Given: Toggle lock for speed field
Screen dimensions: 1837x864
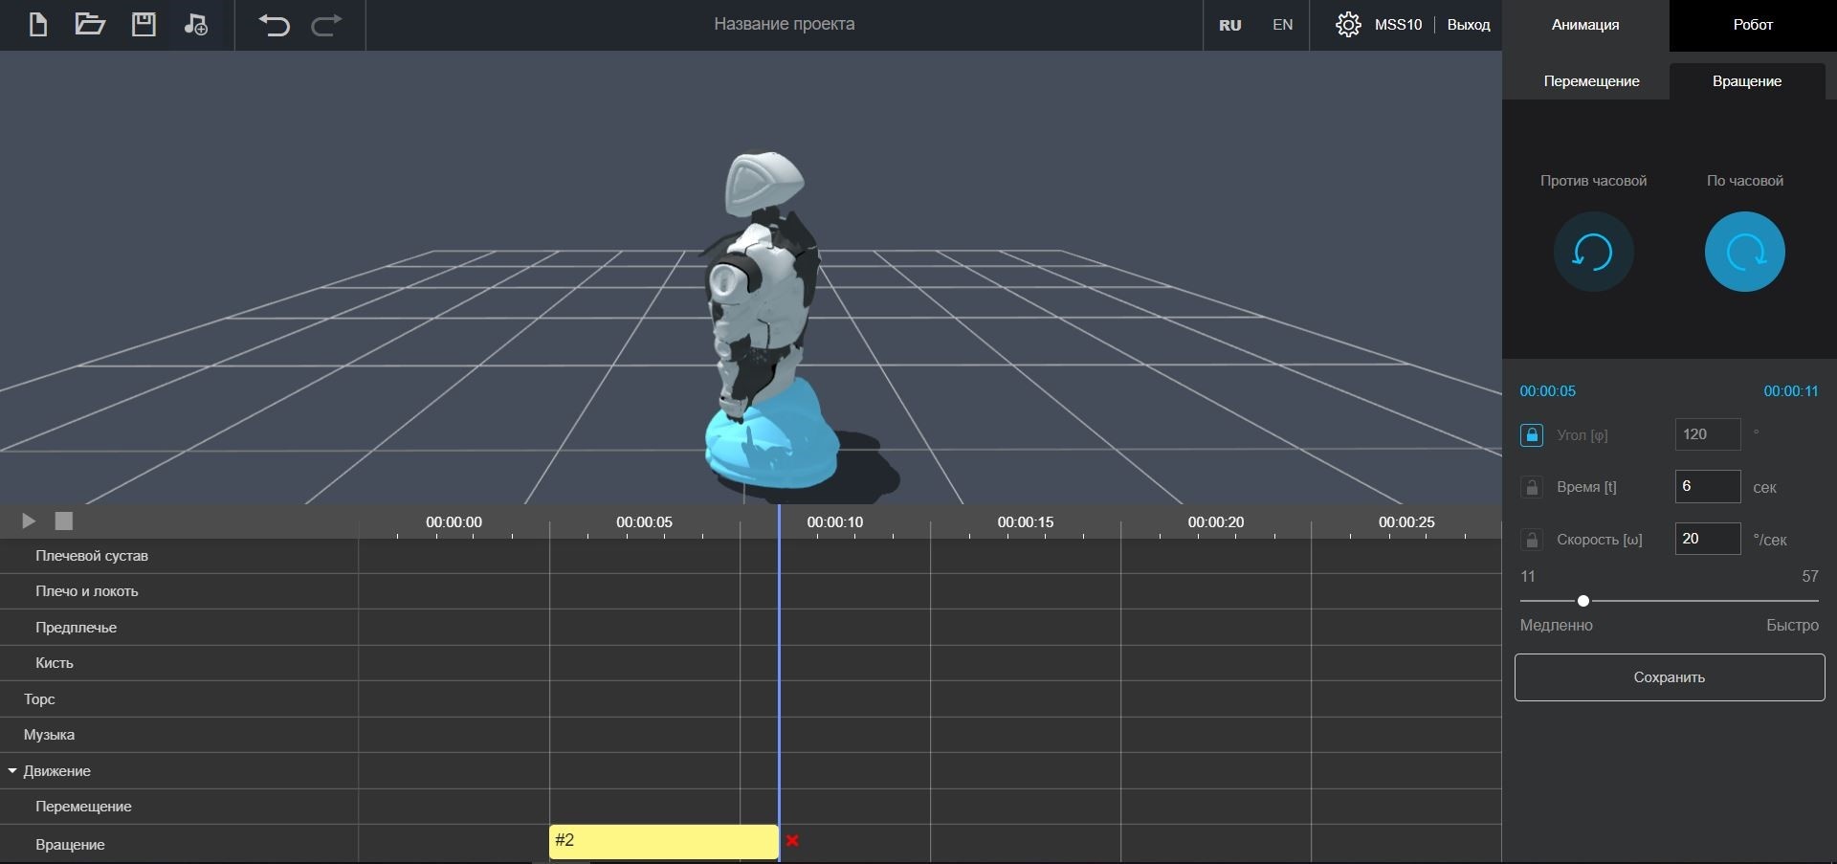Looking at the screenshot, I should click(x=1532, y=540).
